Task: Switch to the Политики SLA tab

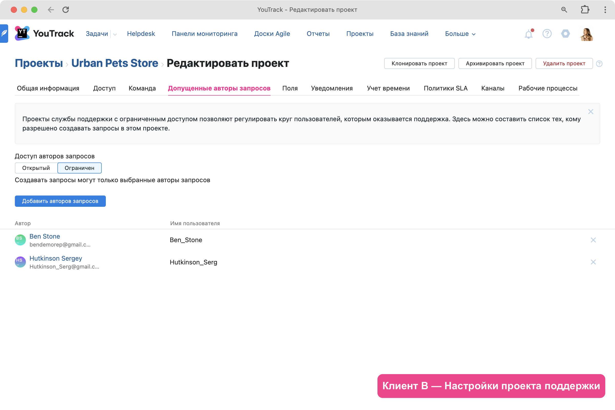Action: pos(445,88)
